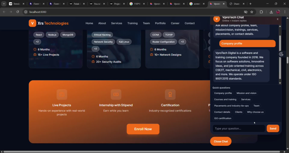Image resolution: width=289 pixels, height=153 pixels.
Task: Click the page horizontal scrollbar
Action: 142,152
